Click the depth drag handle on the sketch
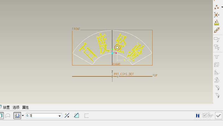Viewport: 223px width, 126px height. (x=117, y=47)
